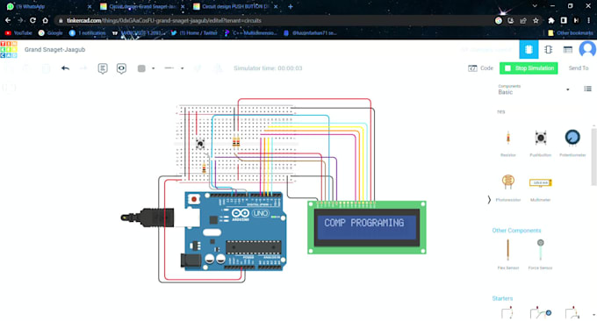Open the Components Basic dropdown
The height and width of the screenshot is (321, 597).
[534, 89]
